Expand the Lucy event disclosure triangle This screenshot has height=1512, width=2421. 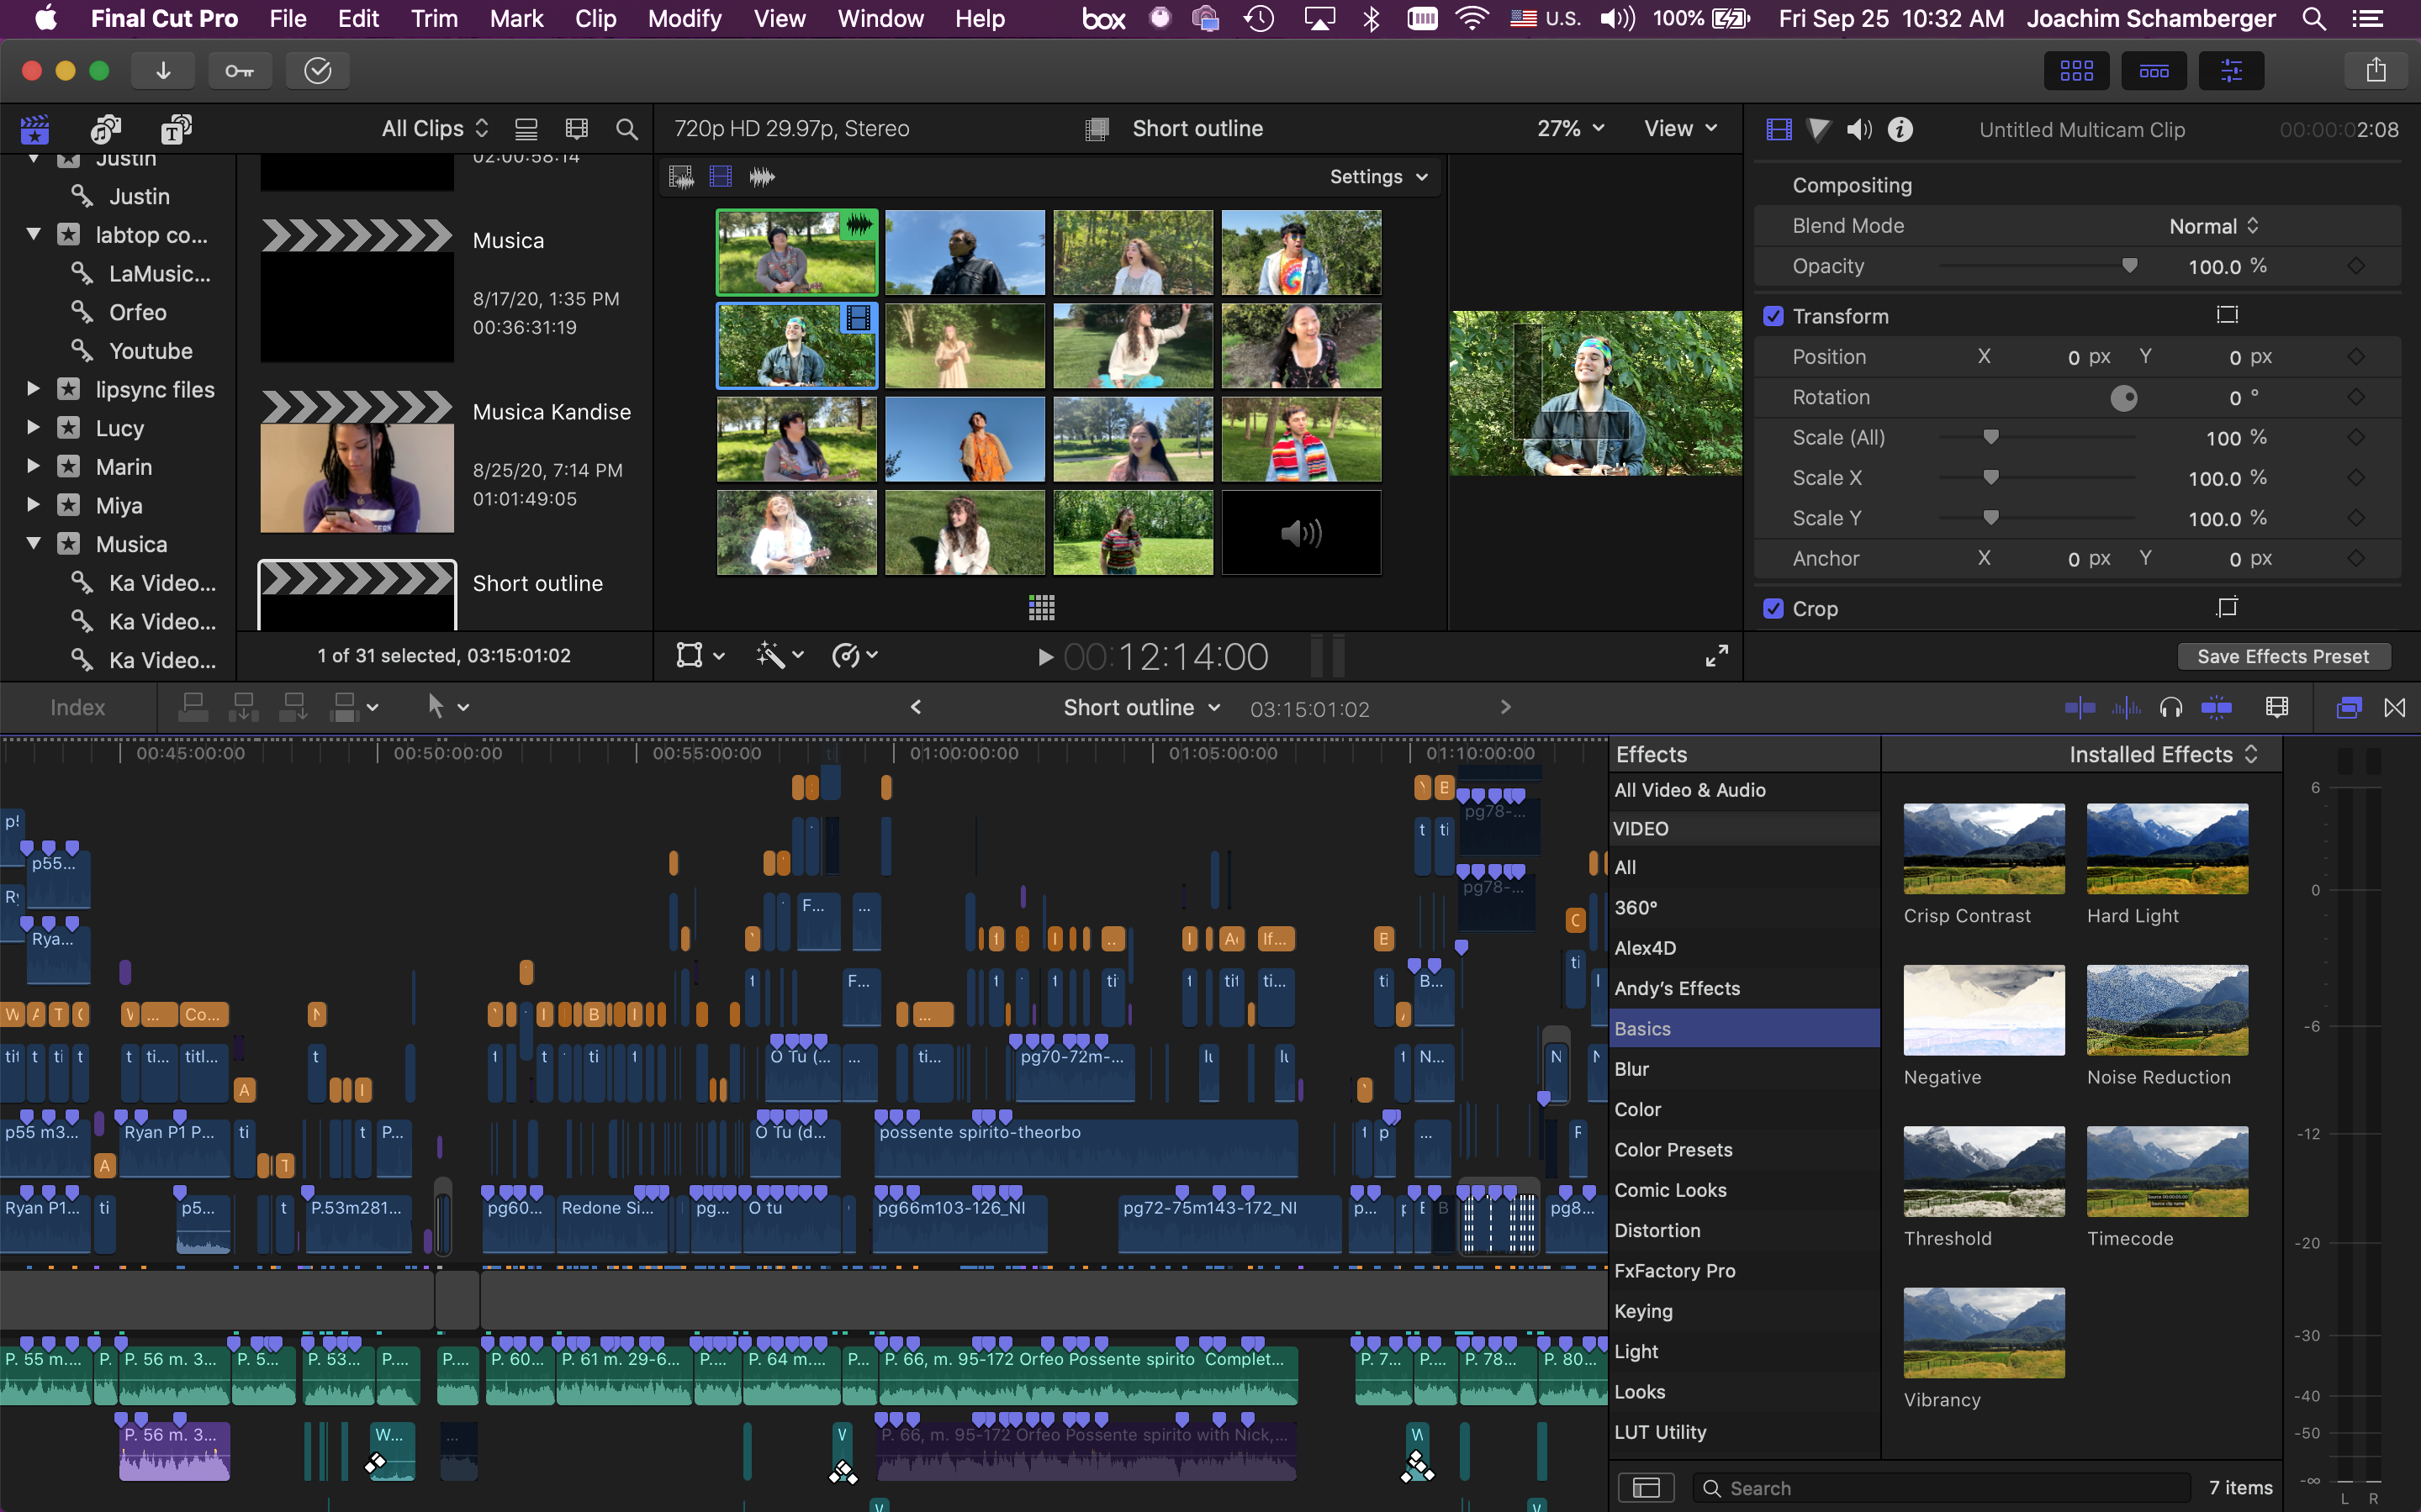click(x=33, y=427)
